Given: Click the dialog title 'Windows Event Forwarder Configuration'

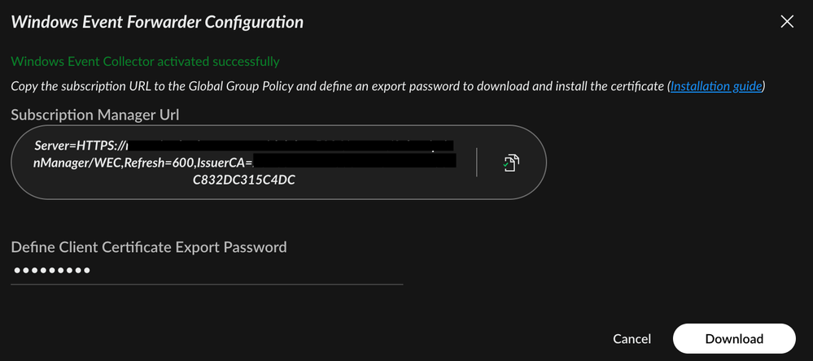Looking at the screenshot, I should coord(157,22).
